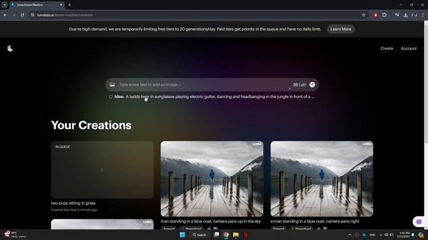Screen dimensions: 428x240
Task: Open a new browser tab
Action: click(x=70, y=5)
